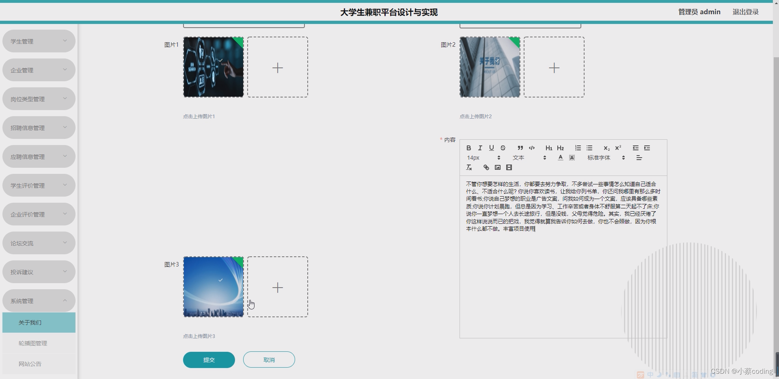Increase text indent
779x379 pixels.
pos(647,148)
